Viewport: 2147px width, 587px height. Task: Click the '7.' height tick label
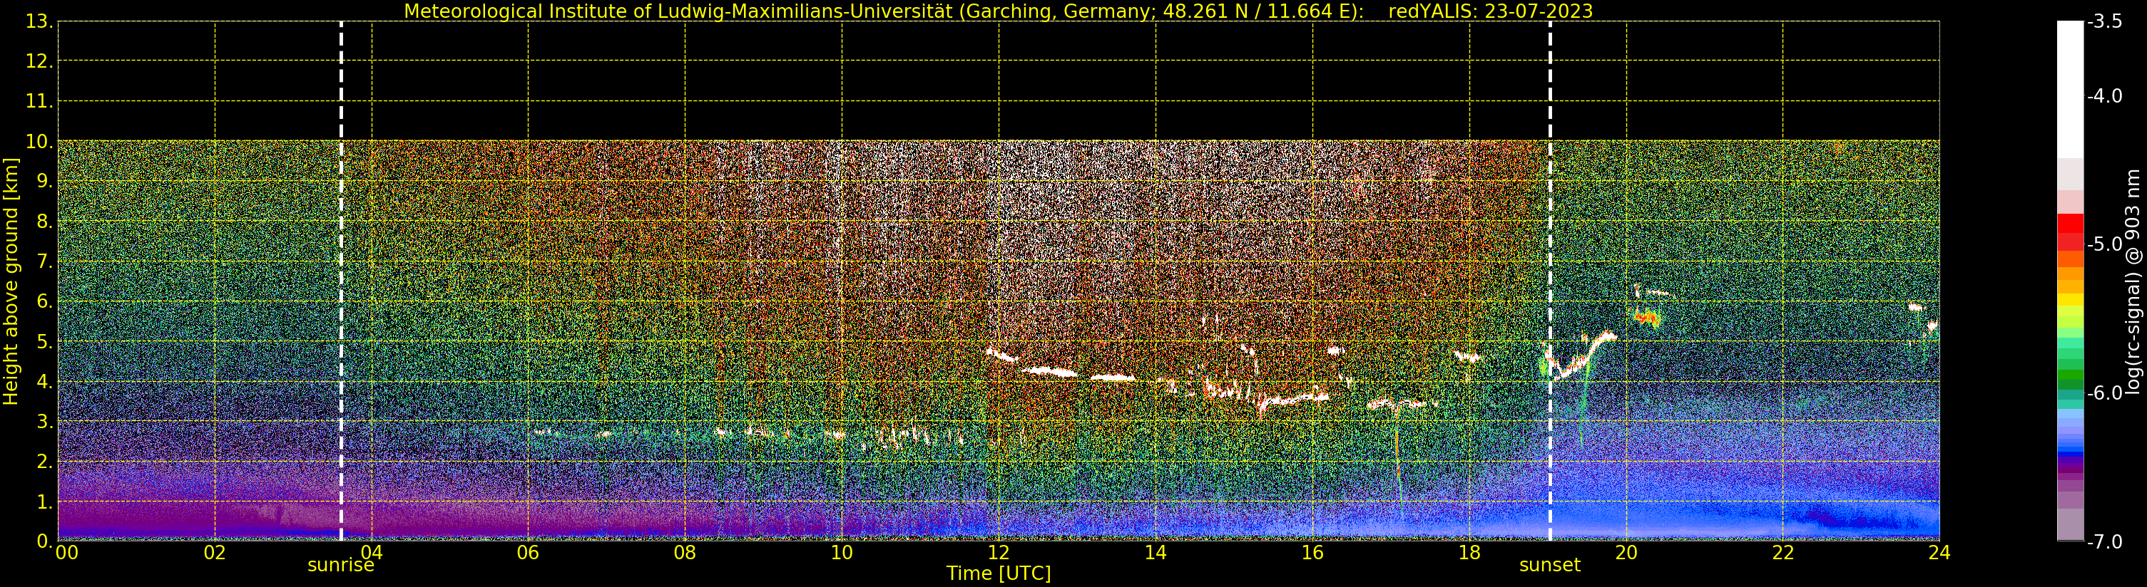coord(44,261)
